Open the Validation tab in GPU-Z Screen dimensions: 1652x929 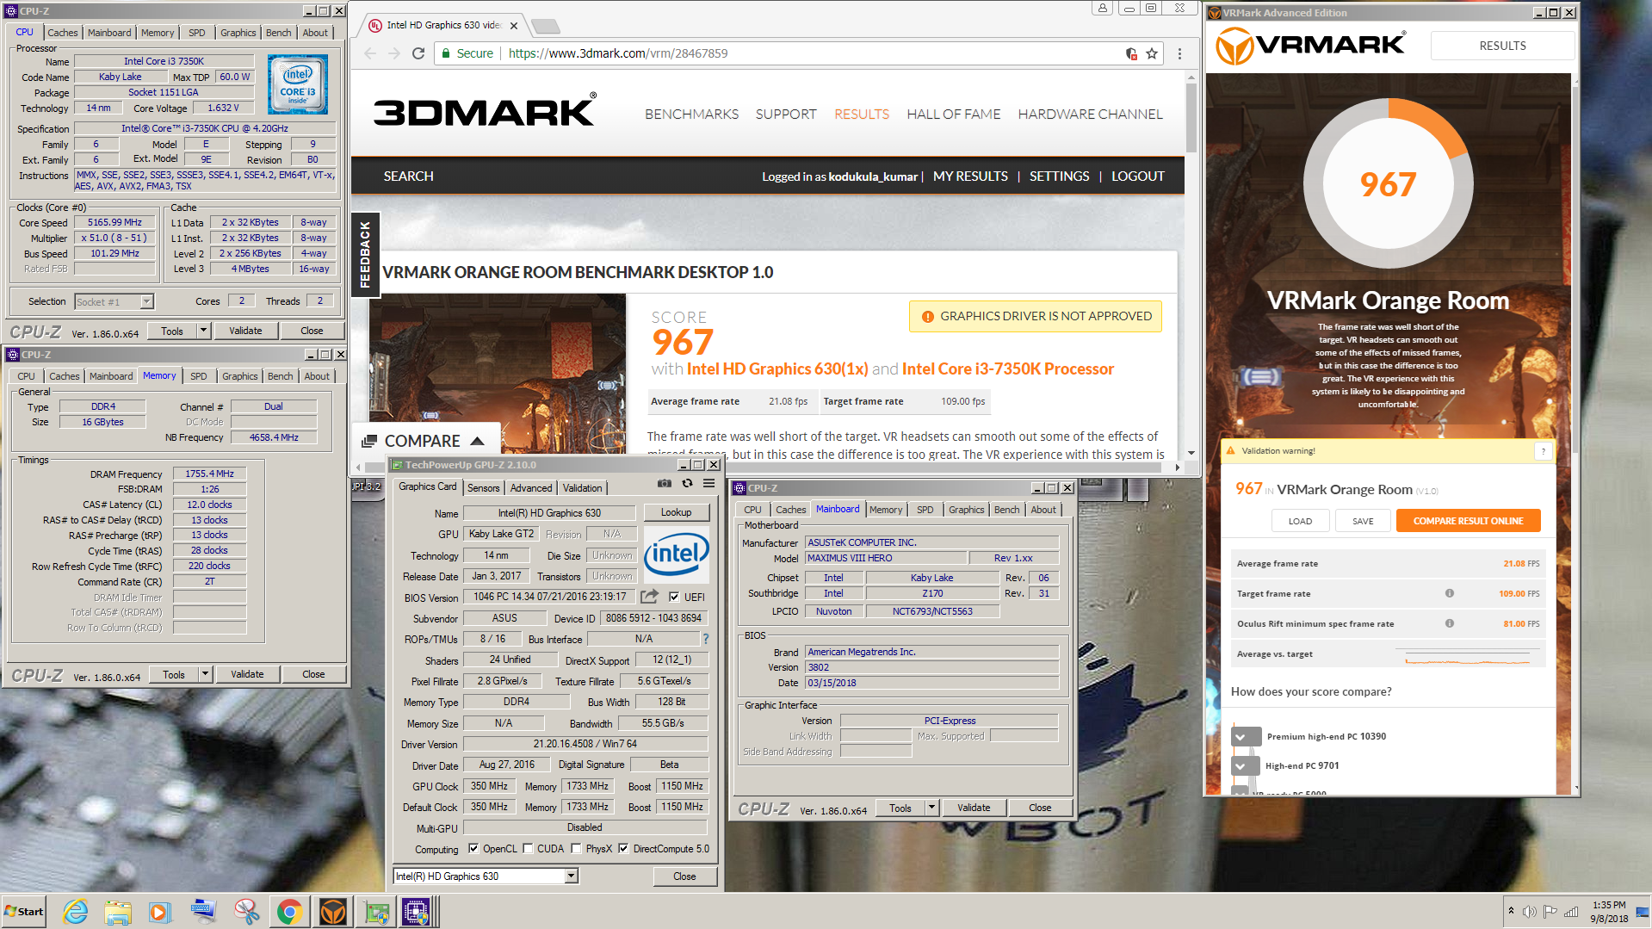click(x=583, y=487)
